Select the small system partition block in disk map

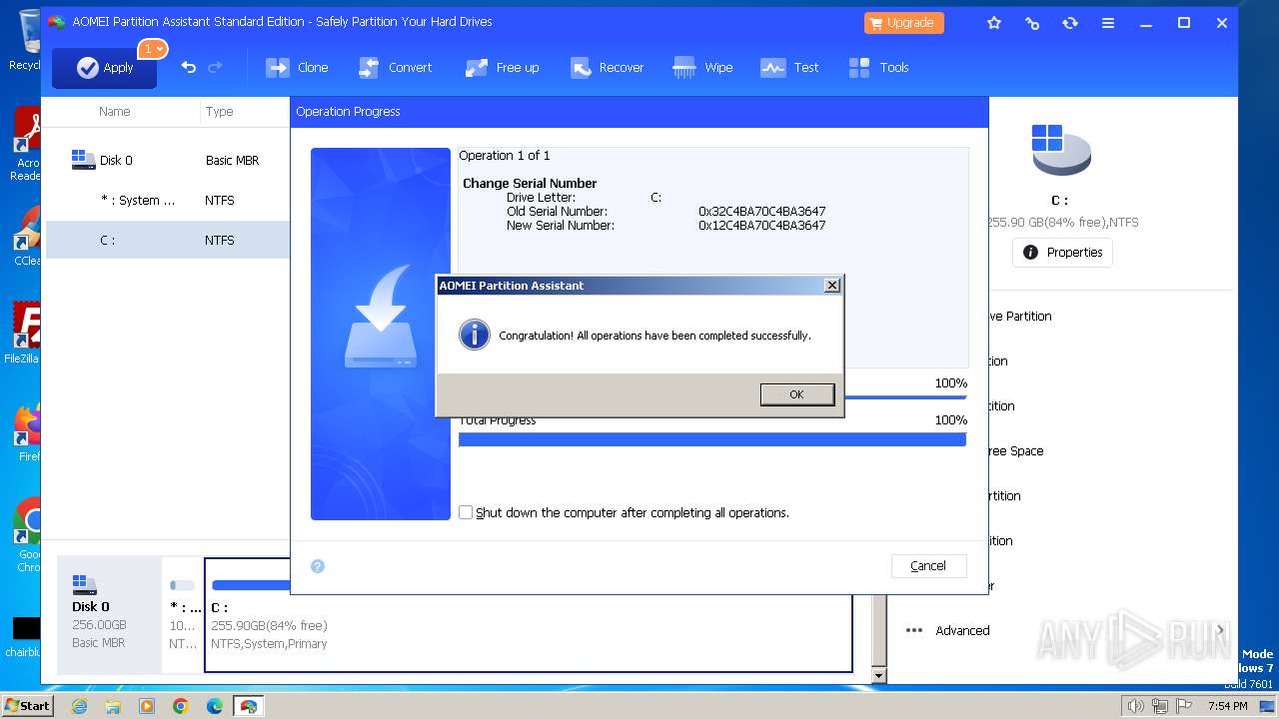click(x=182, y=615)
